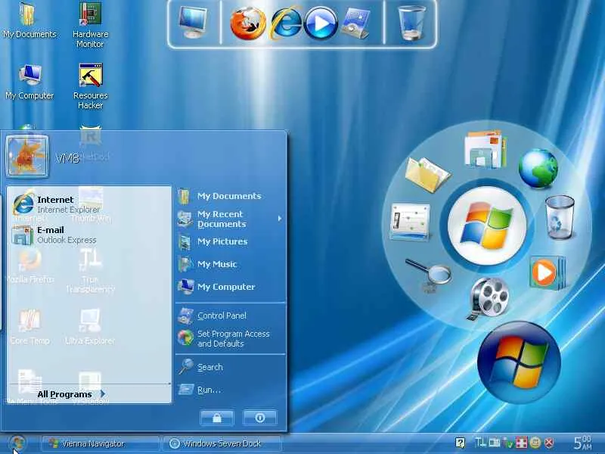
Task: Open the Firefox icon in the top dock
Action: 248,23
